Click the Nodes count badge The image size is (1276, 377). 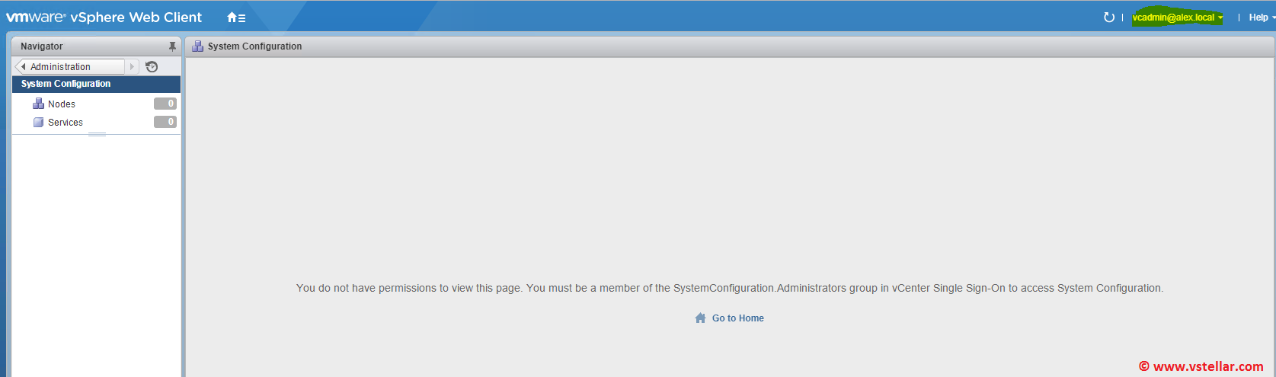[165, 104]
